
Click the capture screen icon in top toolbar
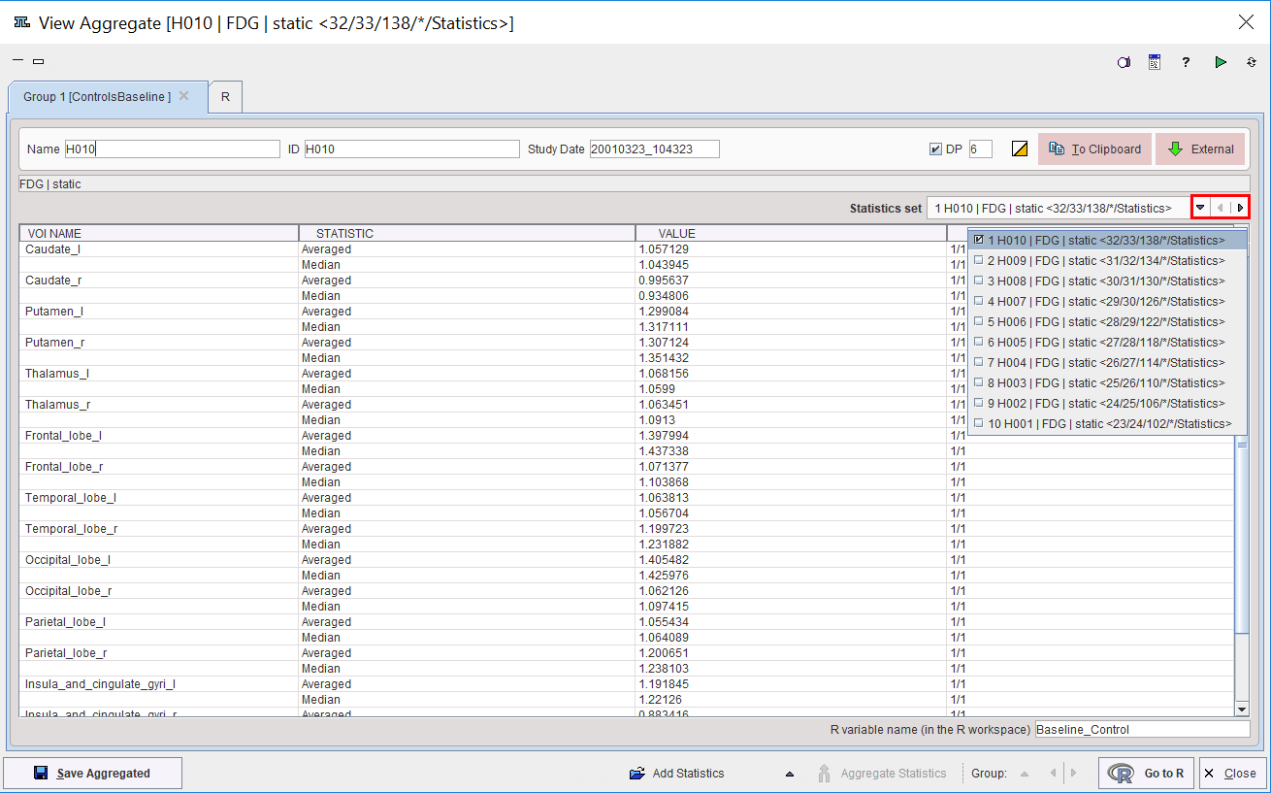1124,62
